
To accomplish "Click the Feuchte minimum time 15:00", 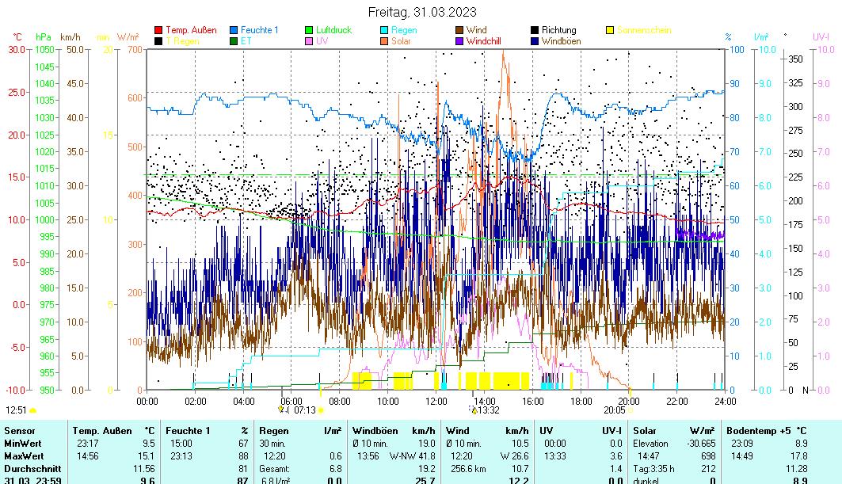I will click(181, 444).
